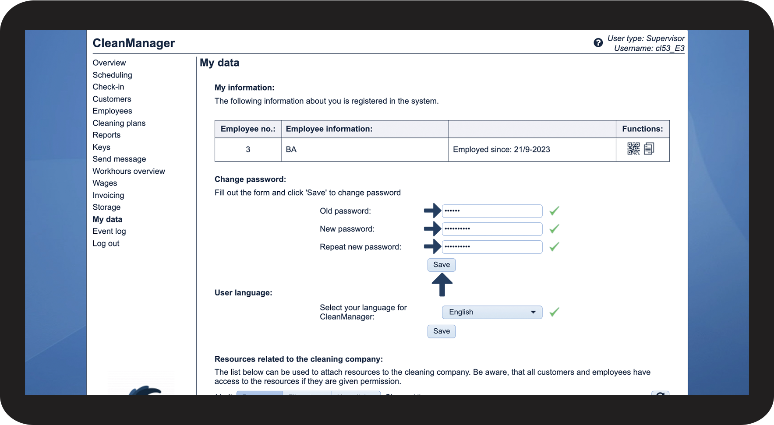
Task: Click the document copy icon in Functions
Action: click(x=649, y=149)
